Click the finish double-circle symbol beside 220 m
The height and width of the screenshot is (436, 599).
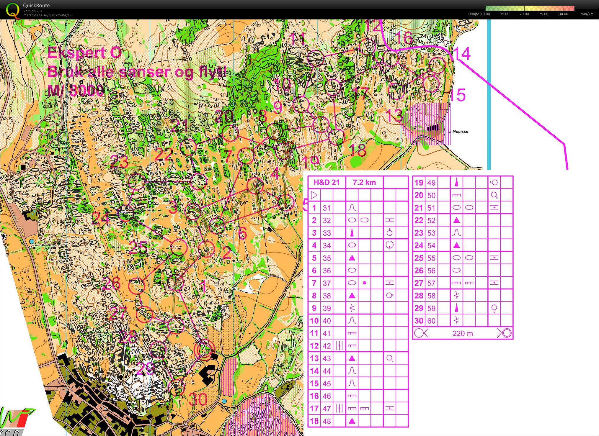507,333
